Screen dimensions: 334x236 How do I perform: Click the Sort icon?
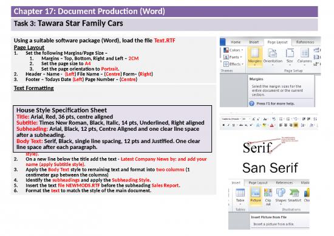pyautogui.click(x=315, y=119)
